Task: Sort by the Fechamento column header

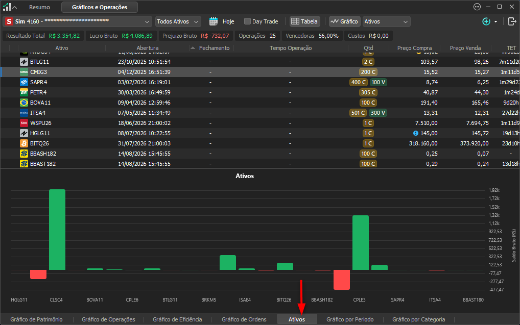Action: [x=214, y=48]
